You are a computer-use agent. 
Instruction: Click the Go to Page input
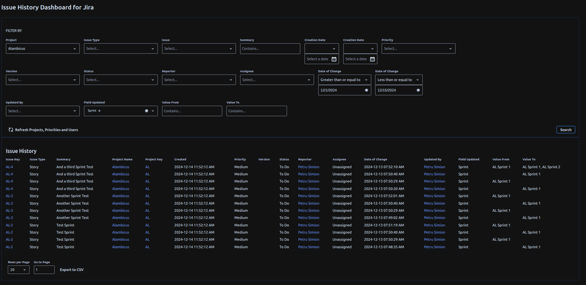[44, 270]
